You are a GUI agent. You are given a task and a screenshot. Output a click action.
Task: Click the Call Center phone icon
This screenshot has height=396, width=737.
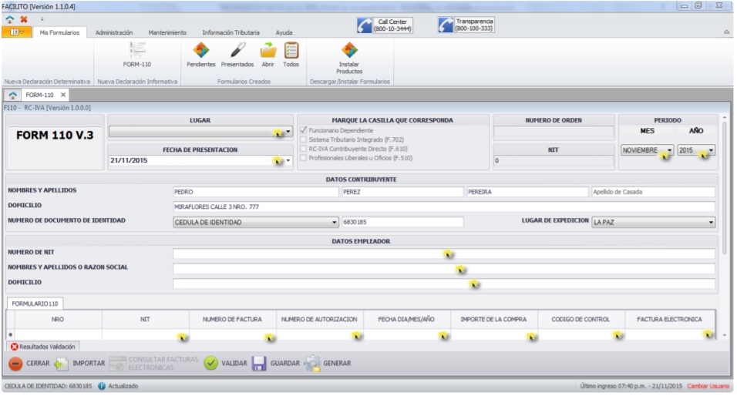point(365,25)
